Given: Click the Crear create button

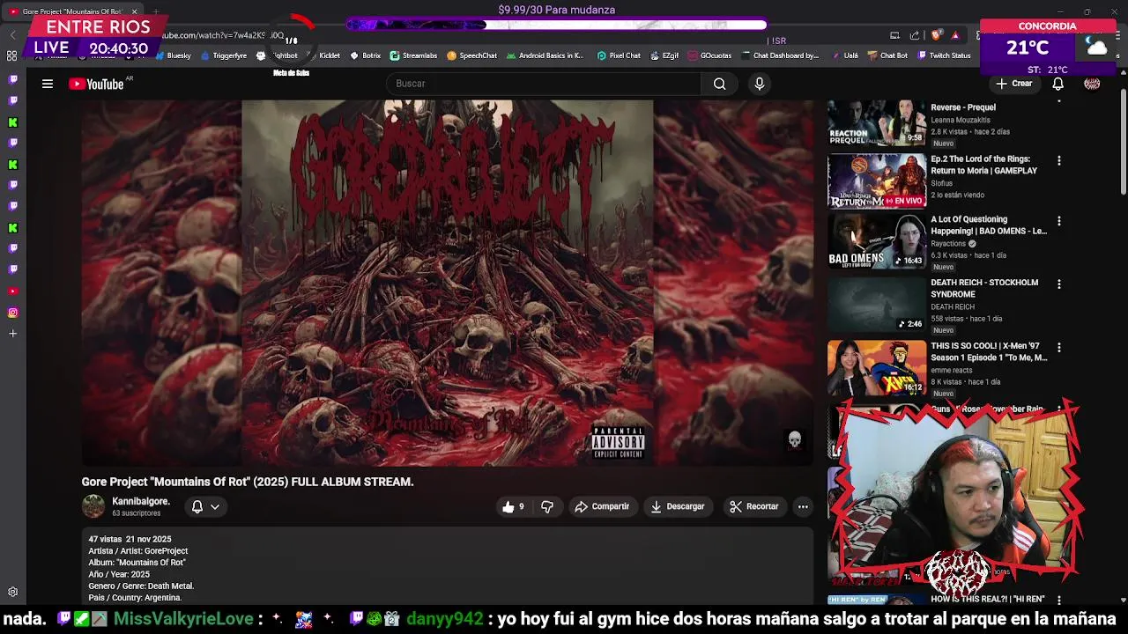Looking at the screenshot, I should coord(1014,84).
